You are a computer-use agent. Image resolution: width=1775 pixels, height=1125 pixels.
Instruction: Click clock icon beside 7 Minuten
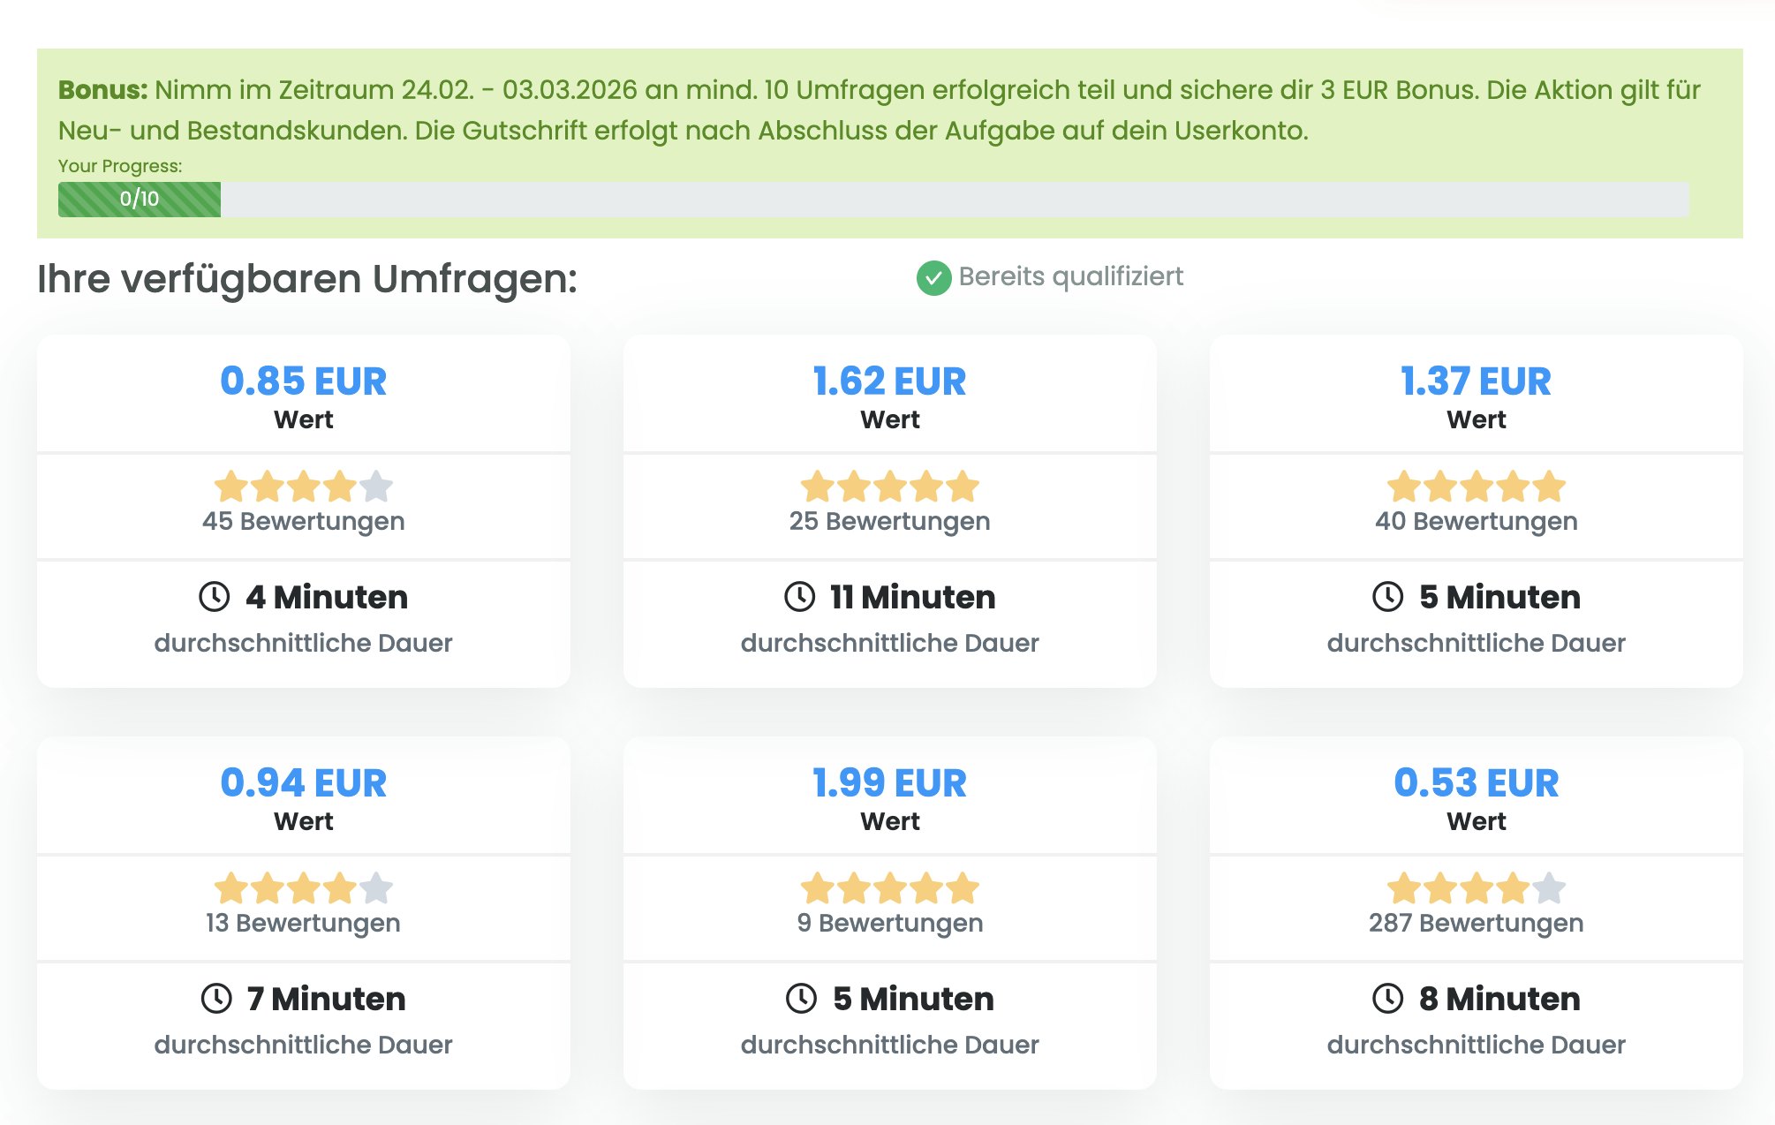216,999
